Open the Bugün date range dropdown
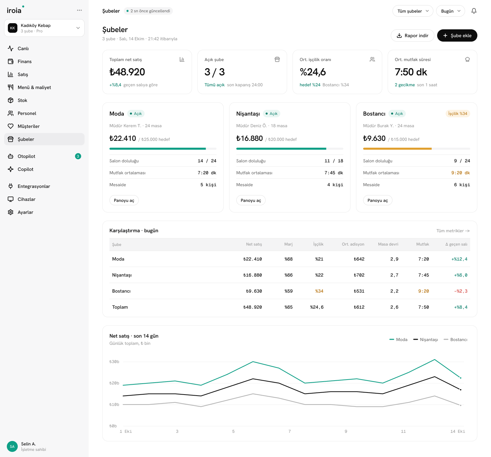This screenshot has height=457, width=491. [450, 11]
